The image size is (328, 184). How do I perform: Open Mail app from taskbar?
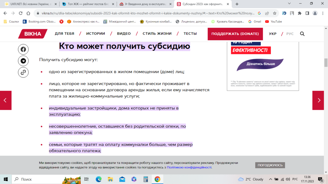coord(122,179)
